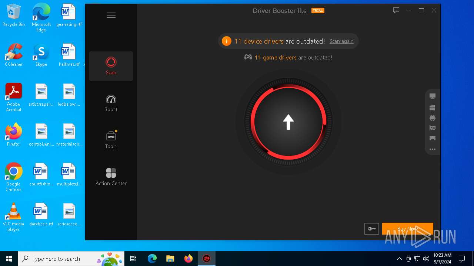Open CCleaner desktop shortcut
This screenshot has height=266, width=474.
[14, 55]
